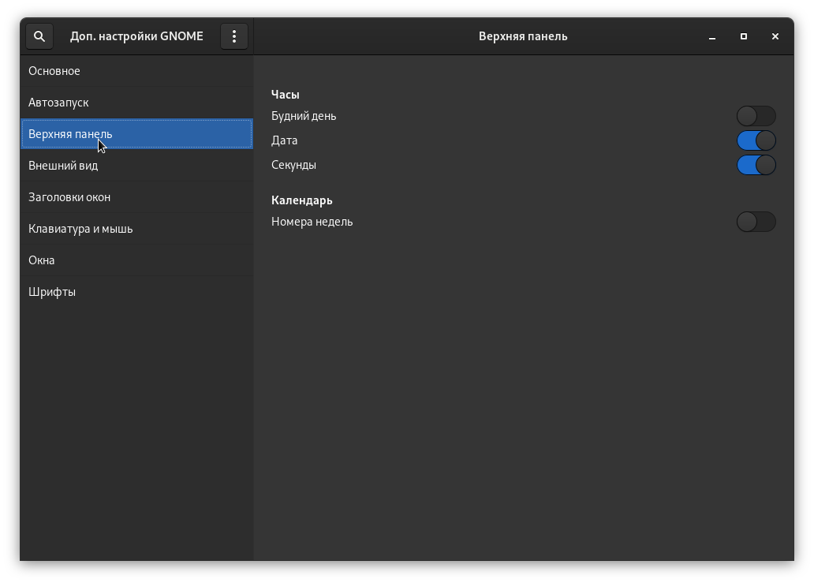
Task: Select the Клавиатура и мышь section
Action: (80, 229)
